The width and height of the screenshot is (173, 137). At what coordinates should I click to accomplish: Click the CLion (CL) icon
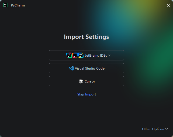pyautogui.click(x=69, y=55)
